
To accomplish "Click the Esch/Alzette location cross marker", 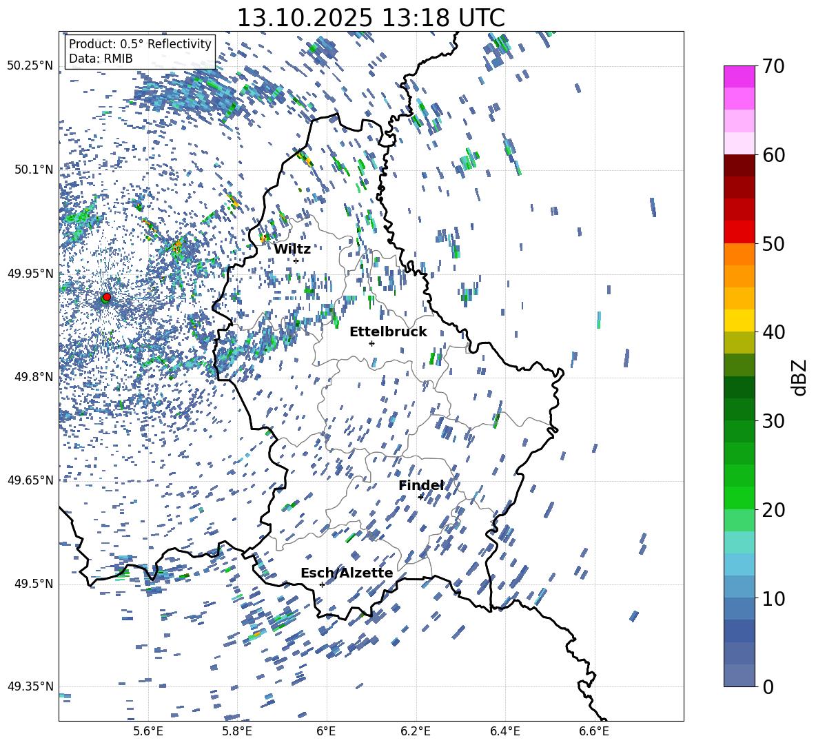I will (322, 584).
